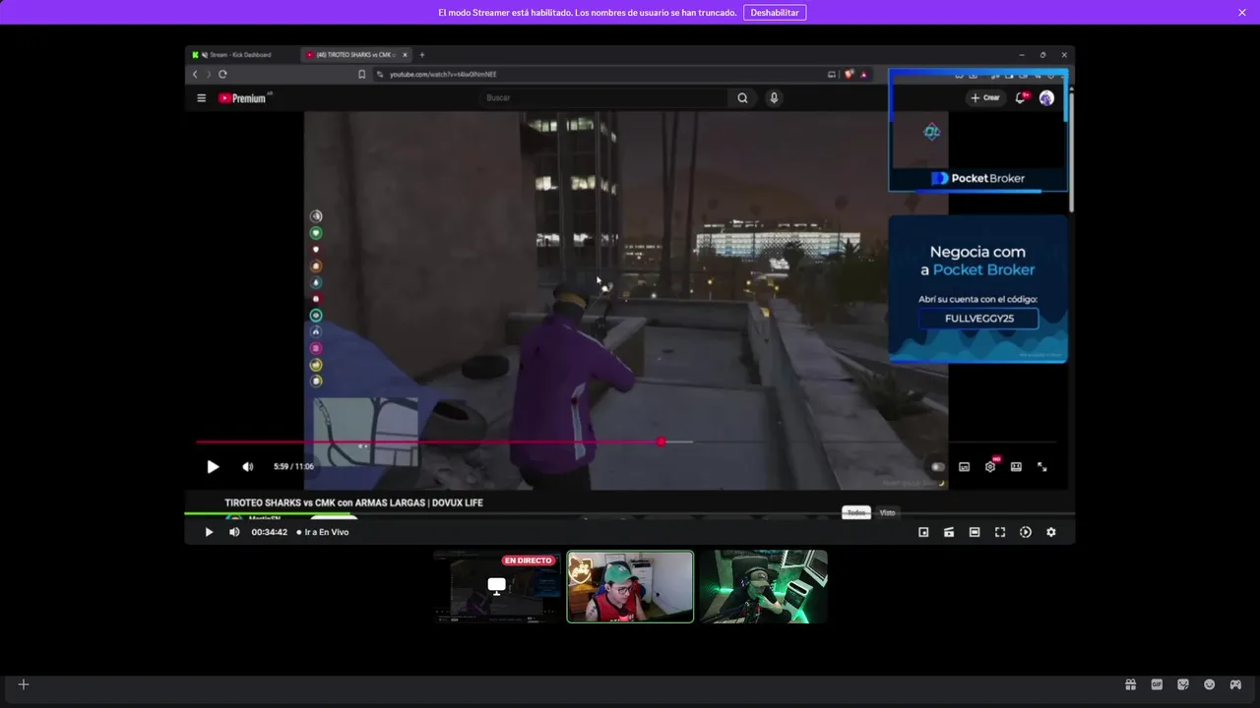Toggle the theater layout icon on stream bar

point(975,532)
